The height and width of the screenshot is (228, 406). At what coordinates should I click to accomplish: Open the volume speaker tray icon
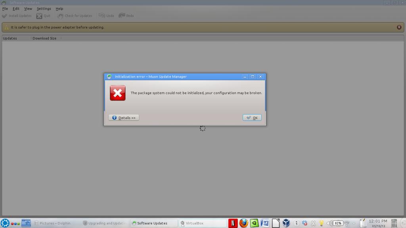point(329,223)
